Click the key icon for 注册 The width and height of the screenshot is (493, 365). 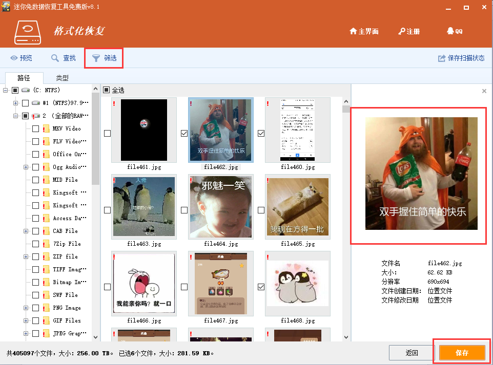click(401, 31)
